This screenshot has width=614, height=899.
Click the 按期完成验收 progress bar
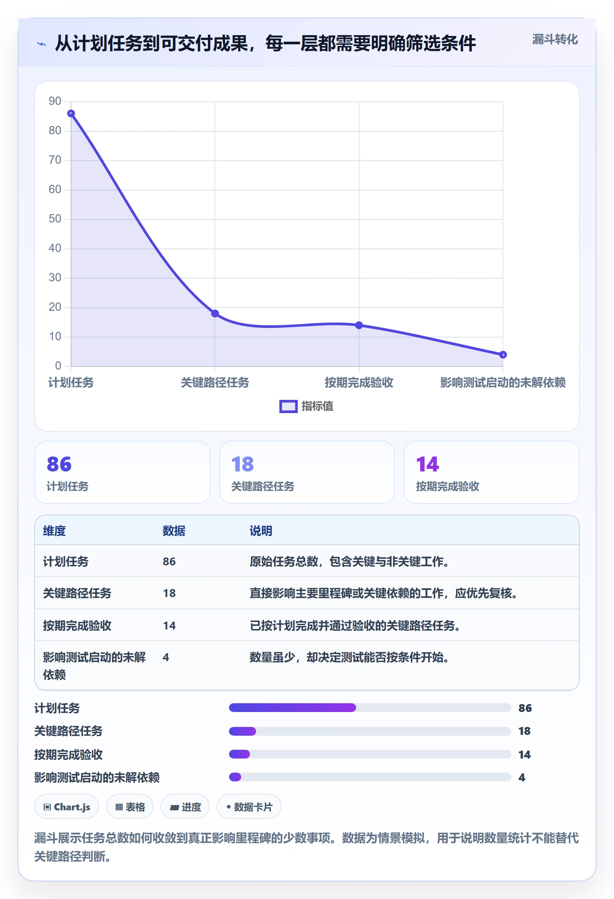pyautogui.click(x=370, y=754)
